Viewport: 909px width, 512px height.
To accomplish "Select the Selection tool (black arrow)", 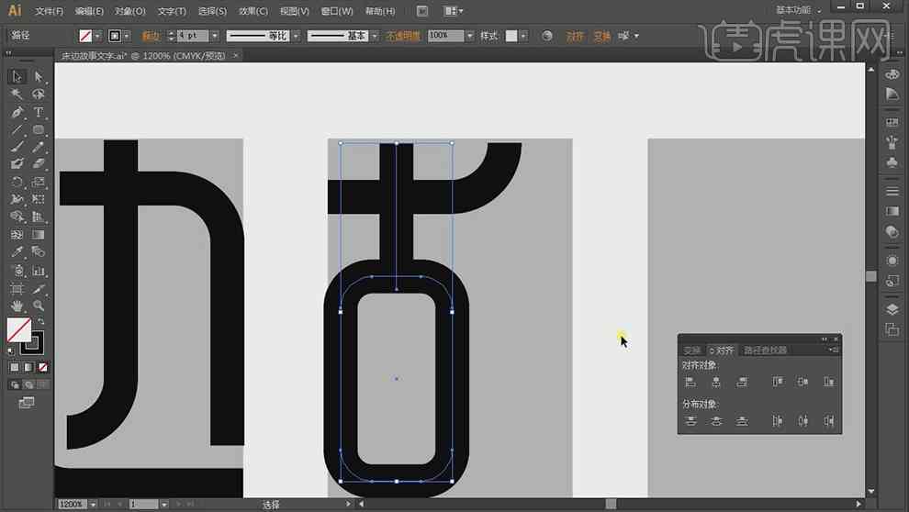I will click(x=17, y=76).
